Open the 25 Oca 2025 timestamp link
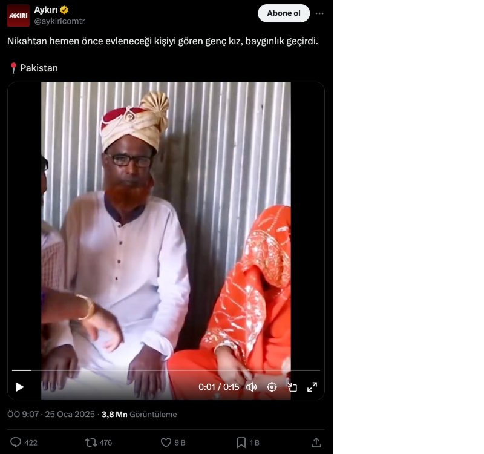484x454 pixels. 71,415
